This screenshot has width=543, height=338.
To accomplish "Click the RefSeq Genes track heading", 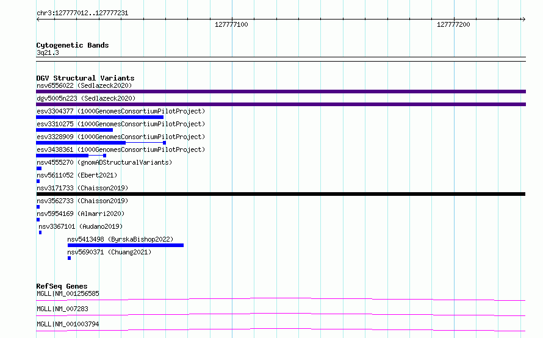I will pos(62,286).
